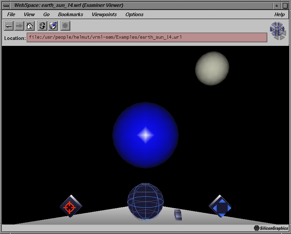Click the Back arrow toolbar button
Viewport: 291px width, 234px height.
point(9,26)
